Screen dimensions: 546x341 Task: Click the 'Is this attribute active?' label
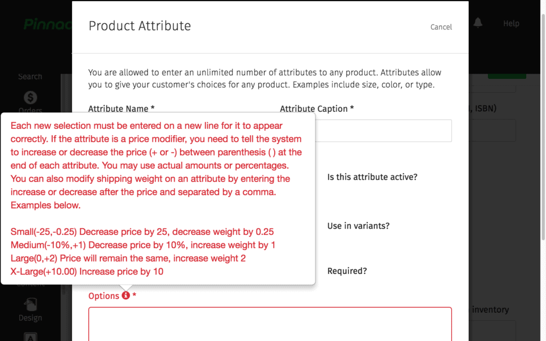pos(372,177)
